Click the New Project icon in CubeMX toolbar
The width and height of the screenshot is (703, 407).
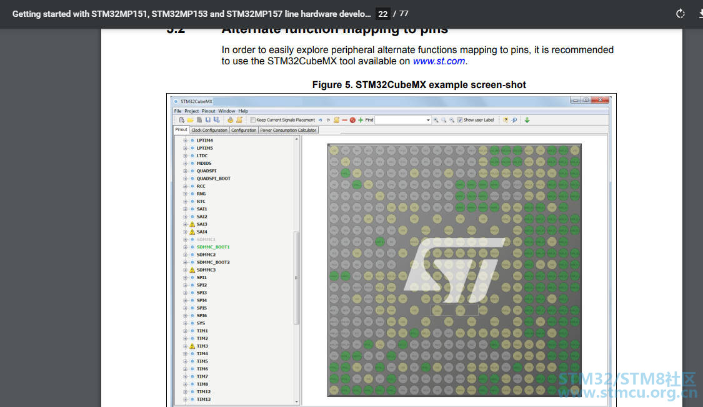click(182, 120)
